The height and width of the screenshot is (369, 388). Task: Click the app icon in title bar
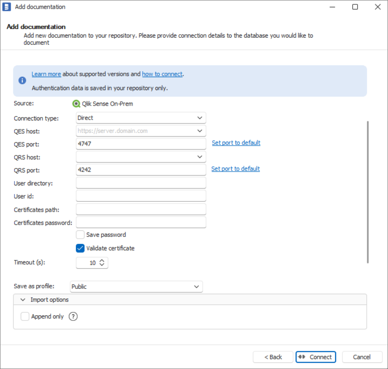[7, 7]
